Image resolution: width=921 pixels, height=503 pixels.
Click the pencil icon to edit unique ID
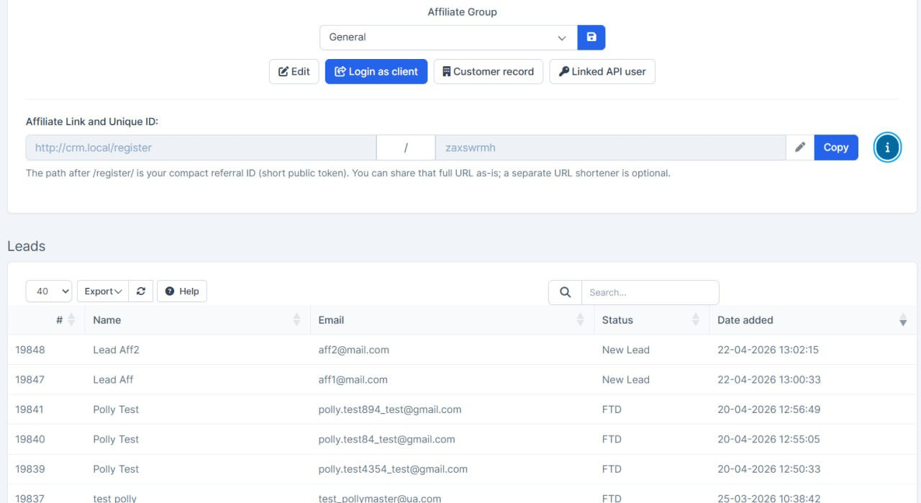pos(799,148)
